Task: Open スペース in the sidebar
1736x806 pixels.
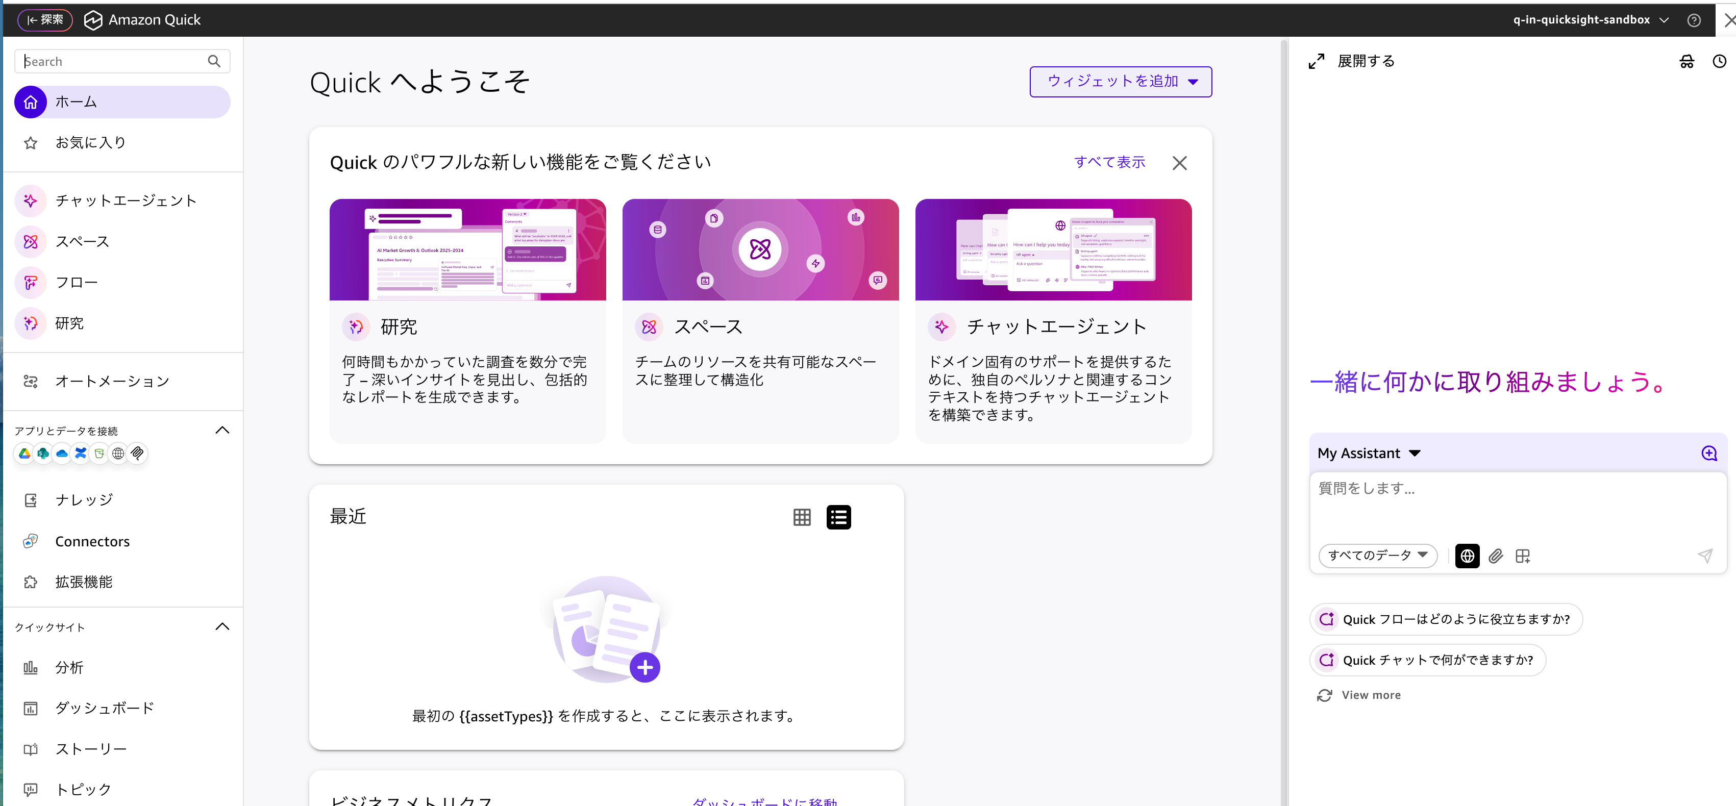Action: [122, 242]
